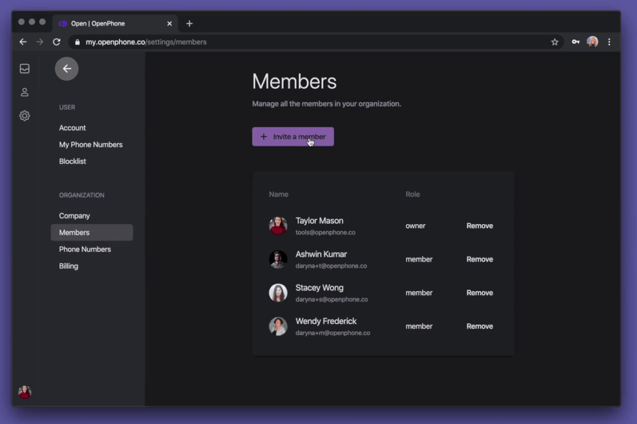This screenshot has height=424, width=637.
Task: Click the round back arrow button
Action: (x=67, y=69)
